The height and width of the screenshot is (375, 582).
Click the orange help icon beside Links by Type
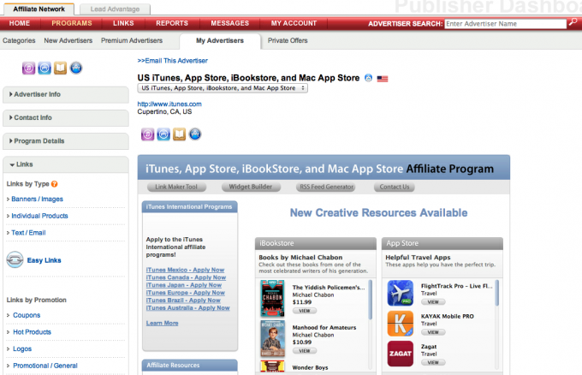coord(54,184)
